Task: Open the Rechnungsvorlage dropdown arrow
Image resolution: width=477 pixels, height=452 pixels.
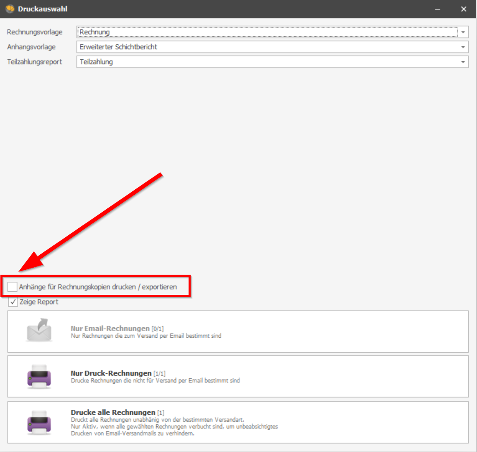Action: 462,32
